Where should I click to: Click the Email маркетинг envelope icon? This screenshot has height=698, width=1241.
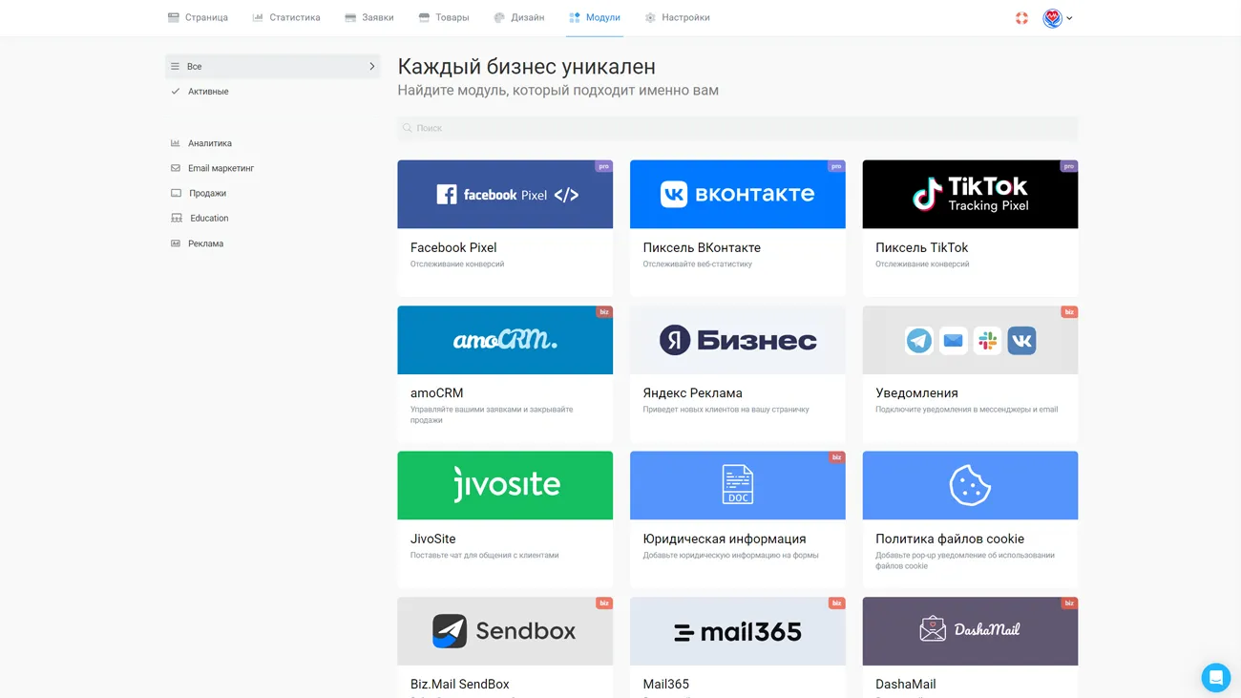176,168
